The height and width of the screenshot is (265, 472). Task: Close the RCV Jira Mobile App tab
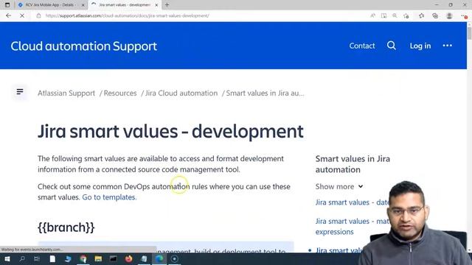(83, 5)
